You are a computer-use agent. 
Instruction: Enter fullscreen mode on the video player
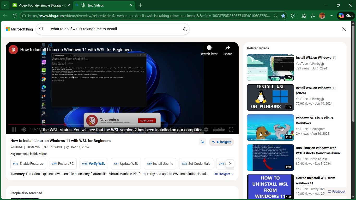pyautogui.click(x=231, y=130)
